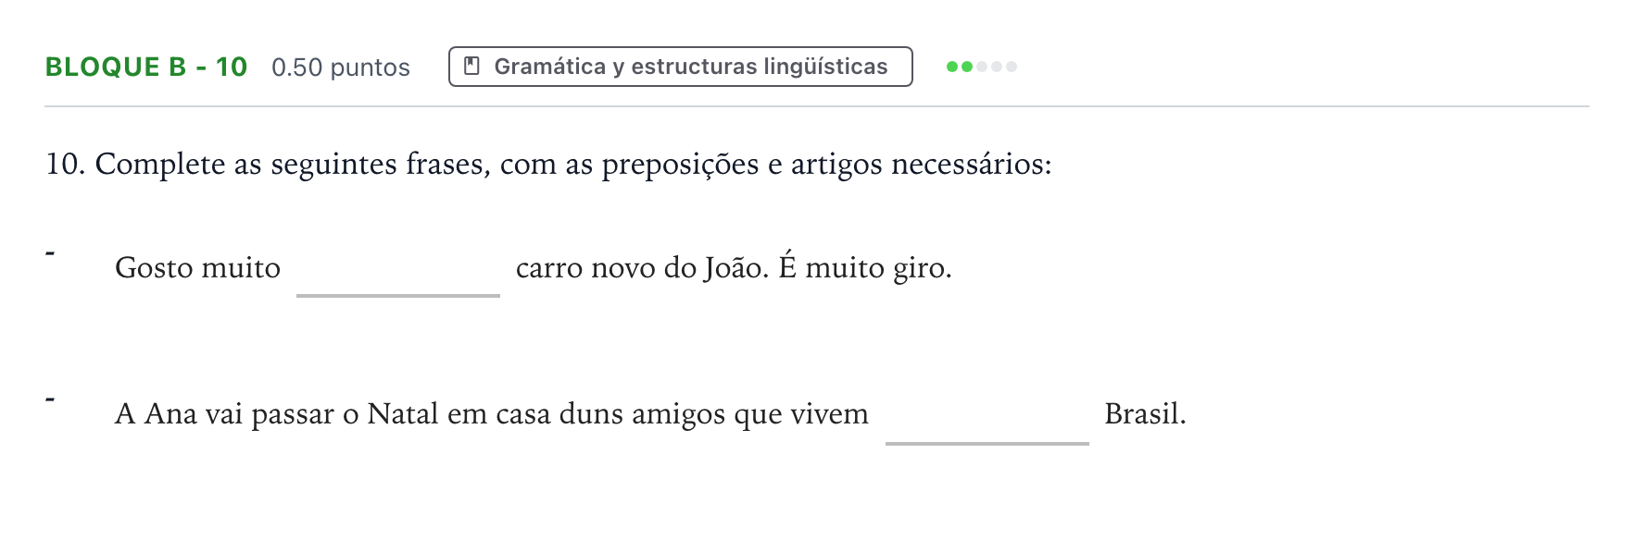Select the BLOQUE B - 10 heading

pos(146,67)
